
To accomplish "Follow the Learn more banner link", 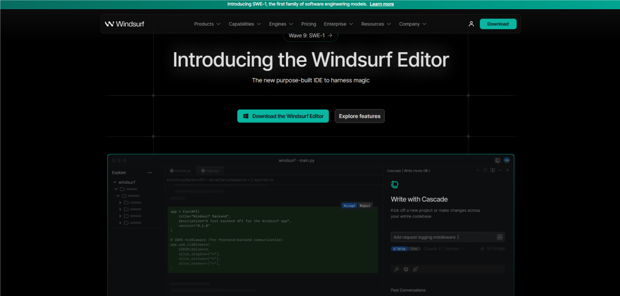I will pyautogui.click(x=382, y=4).
